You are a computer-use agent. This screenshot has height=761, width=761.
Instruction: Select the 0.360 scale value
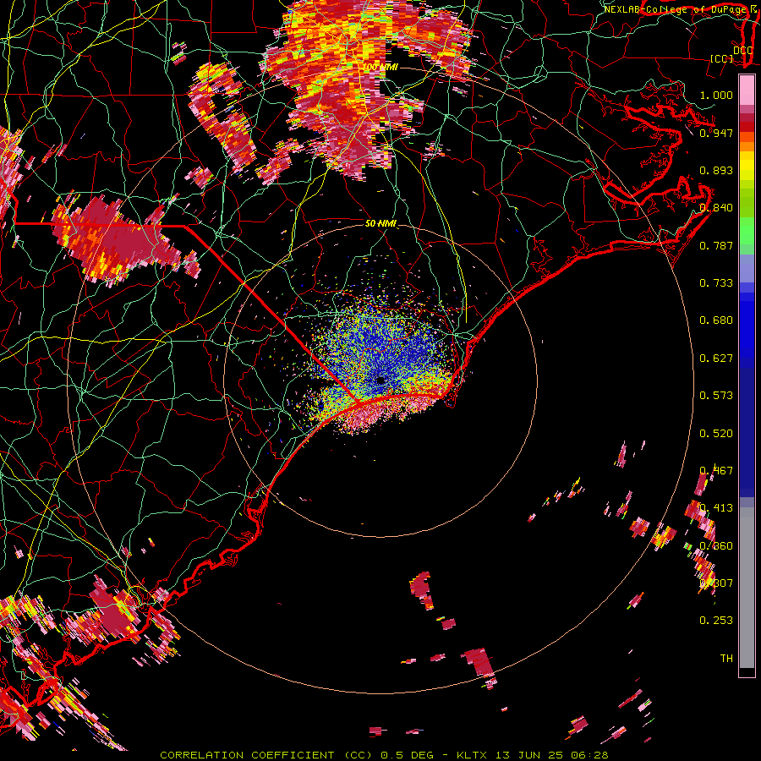tap(716, 546)
